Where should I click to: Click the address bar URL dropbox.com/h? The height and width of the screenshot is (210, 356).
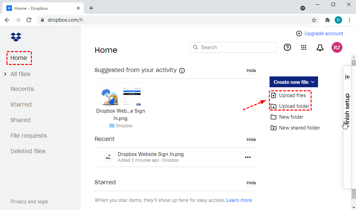tap(65, 20)
